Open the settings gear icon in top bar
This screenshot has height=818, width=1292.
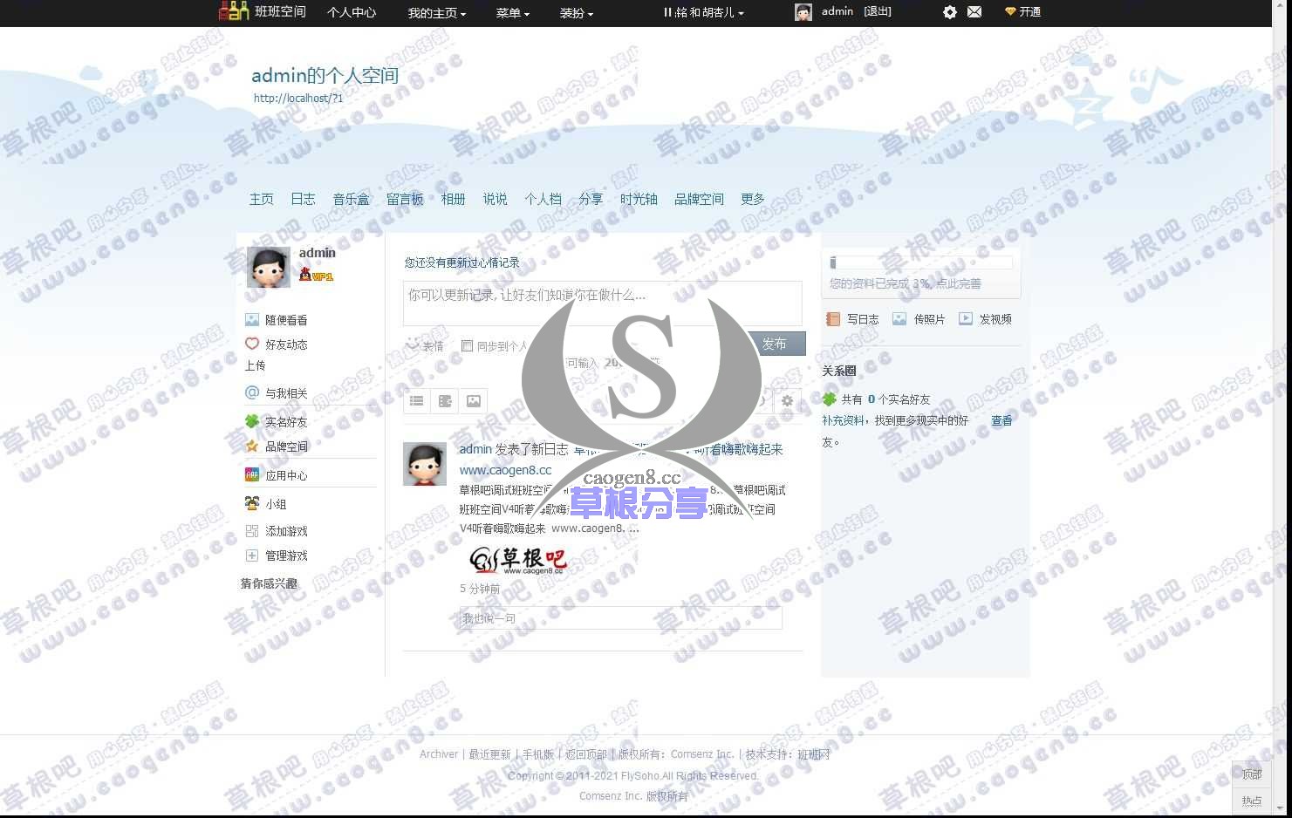[950, 11]
